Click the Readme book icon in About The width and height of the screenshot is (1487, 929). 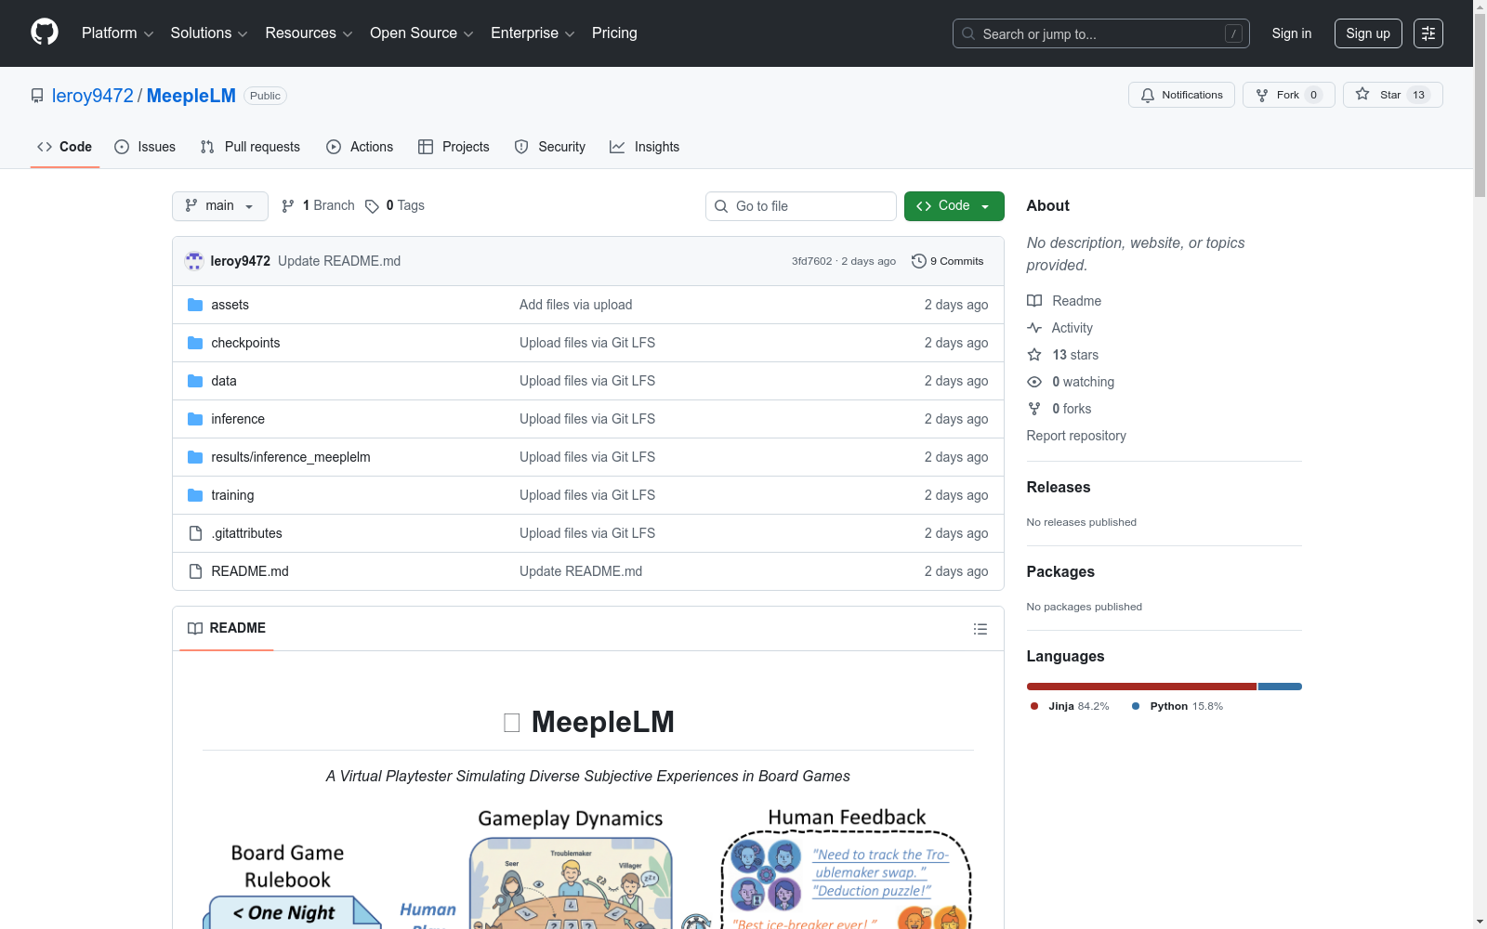1034,301
